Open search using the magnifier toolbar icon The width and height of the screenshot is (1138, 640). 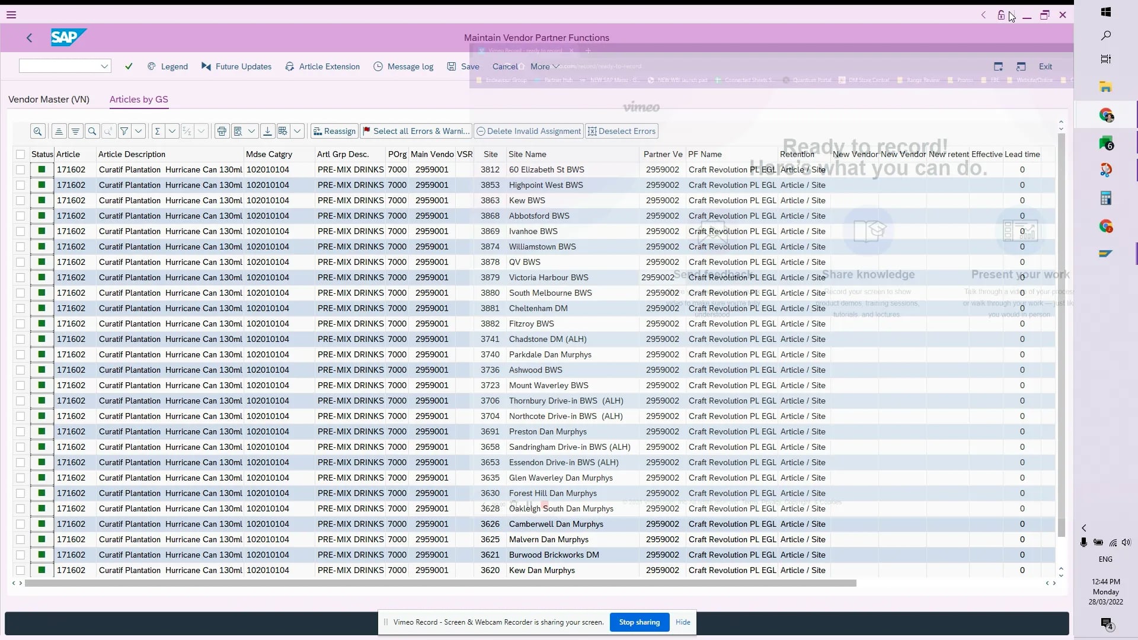point(92,131)
